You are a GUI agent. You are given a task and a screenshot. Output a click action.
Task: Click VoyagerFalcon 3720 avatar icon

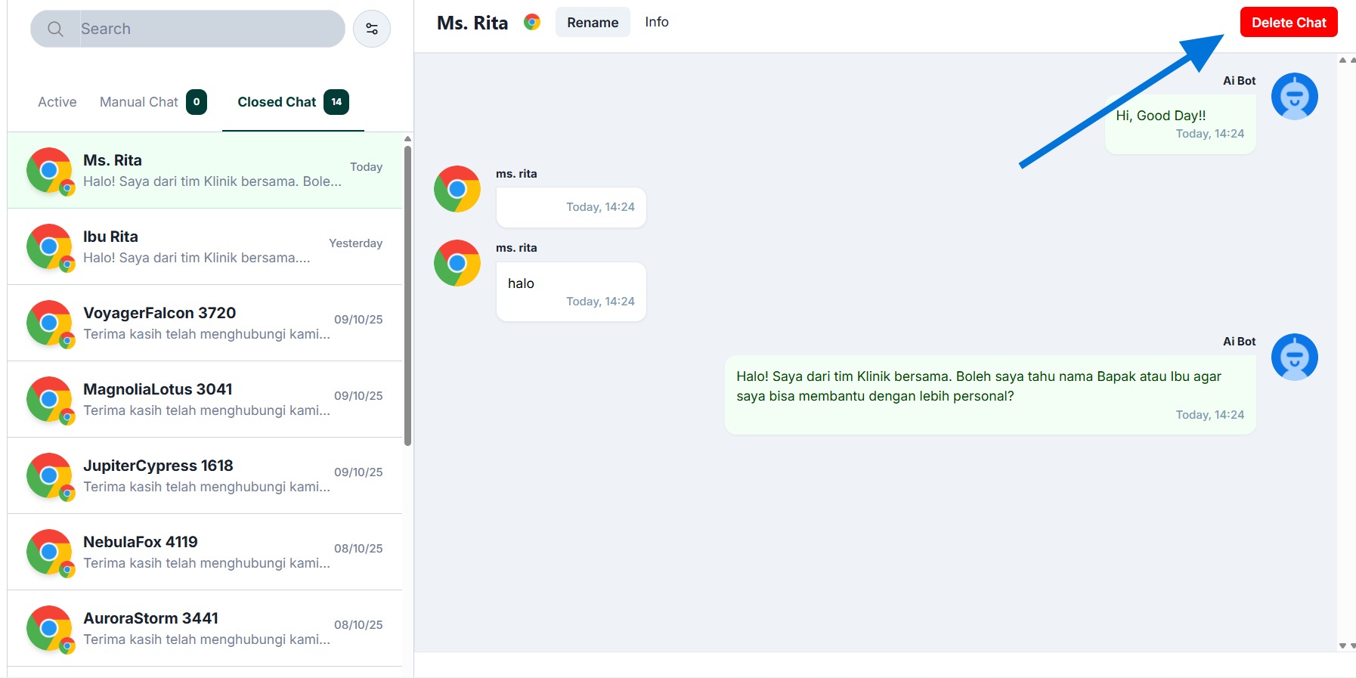click(x=50, y=324)
